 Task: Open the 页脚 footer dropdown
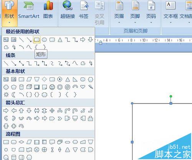pos(135,12)
